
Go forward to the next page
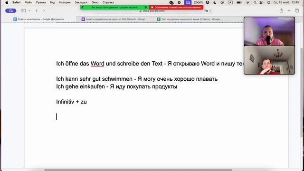point(44,10)
